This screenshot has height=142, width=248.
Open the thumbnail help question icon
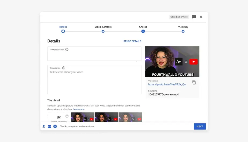point(67,116)
